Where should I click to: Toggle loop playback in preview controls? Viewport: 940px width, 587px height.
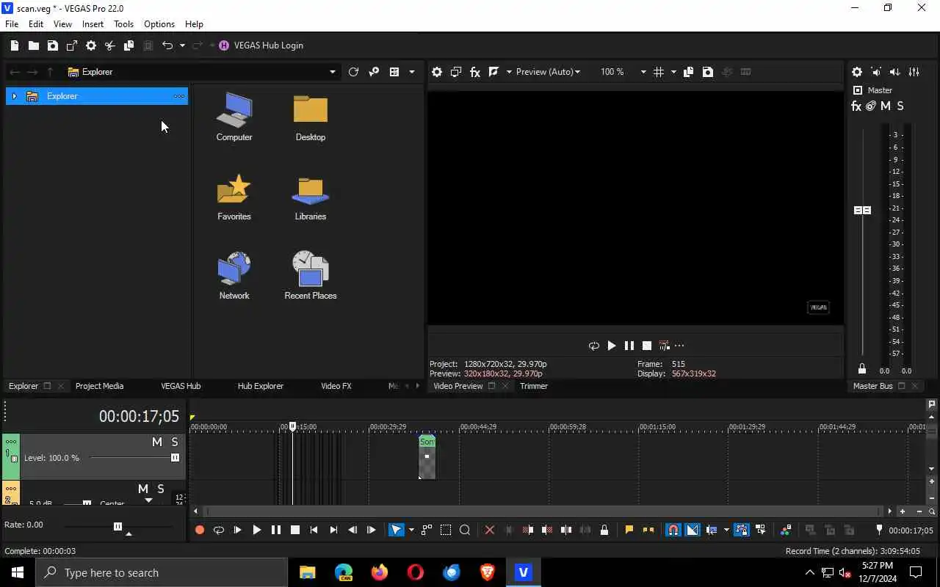click(x=593, y=346)
